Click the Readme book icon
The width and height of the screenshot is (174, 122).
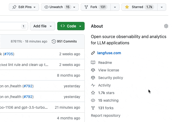(x=93, y=63)
